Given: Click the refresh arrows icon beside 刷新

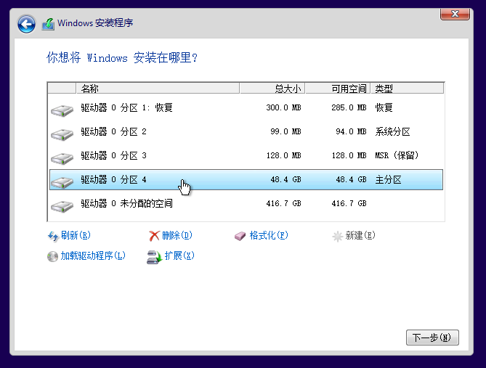Looking at the screenshot, I should (53, 236).
